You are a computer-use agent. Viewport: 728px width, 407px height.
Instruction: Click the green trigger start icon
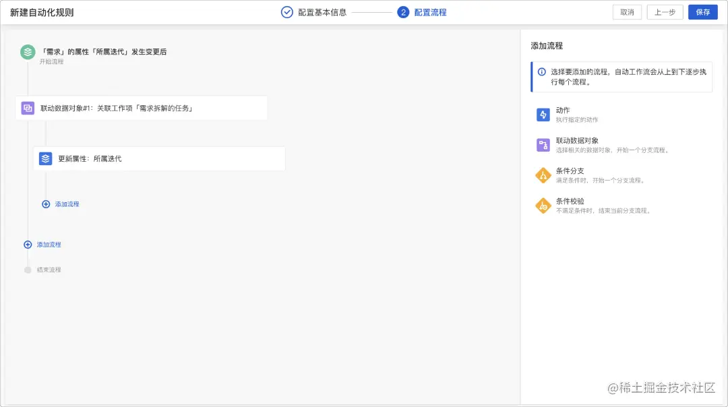28,52
